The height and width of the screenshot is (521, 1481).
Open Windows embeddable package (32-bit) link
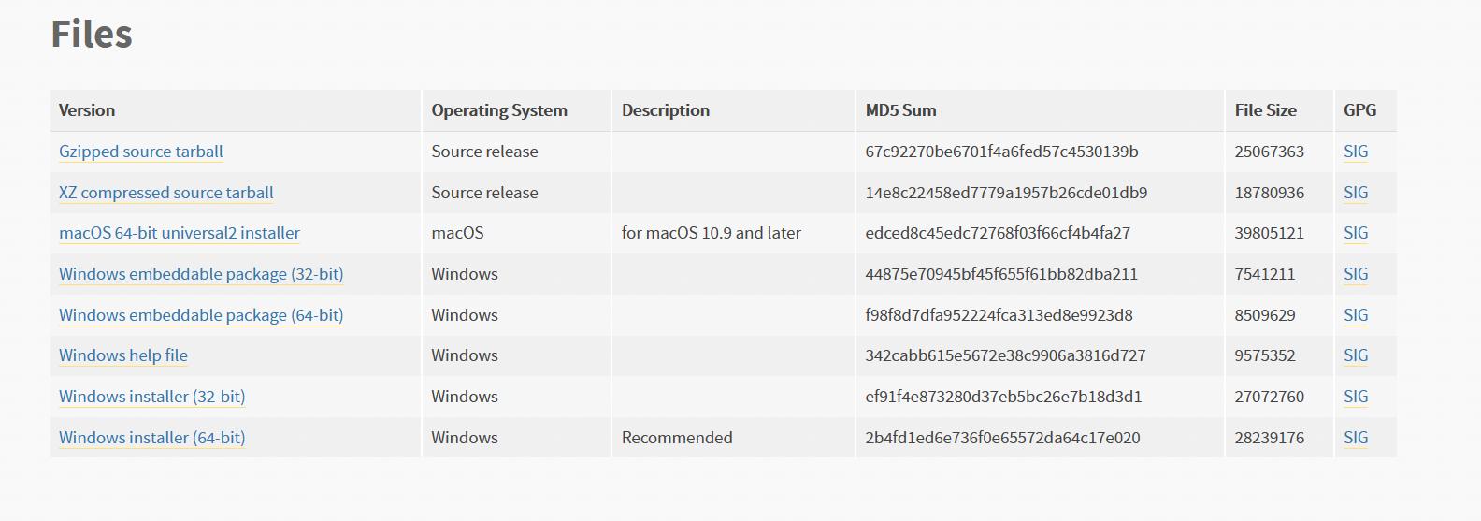click(200, 274)
